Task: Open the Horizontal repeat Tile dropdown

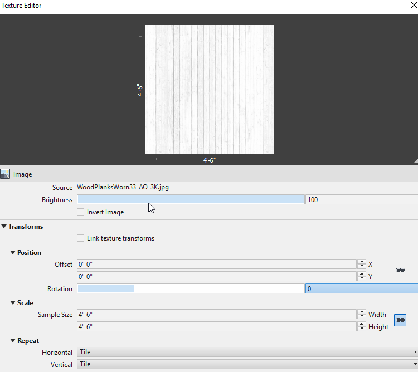Action: [247, 352]
